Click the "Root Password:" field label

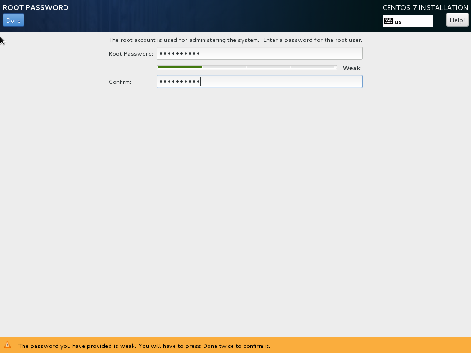coord(131,54)
